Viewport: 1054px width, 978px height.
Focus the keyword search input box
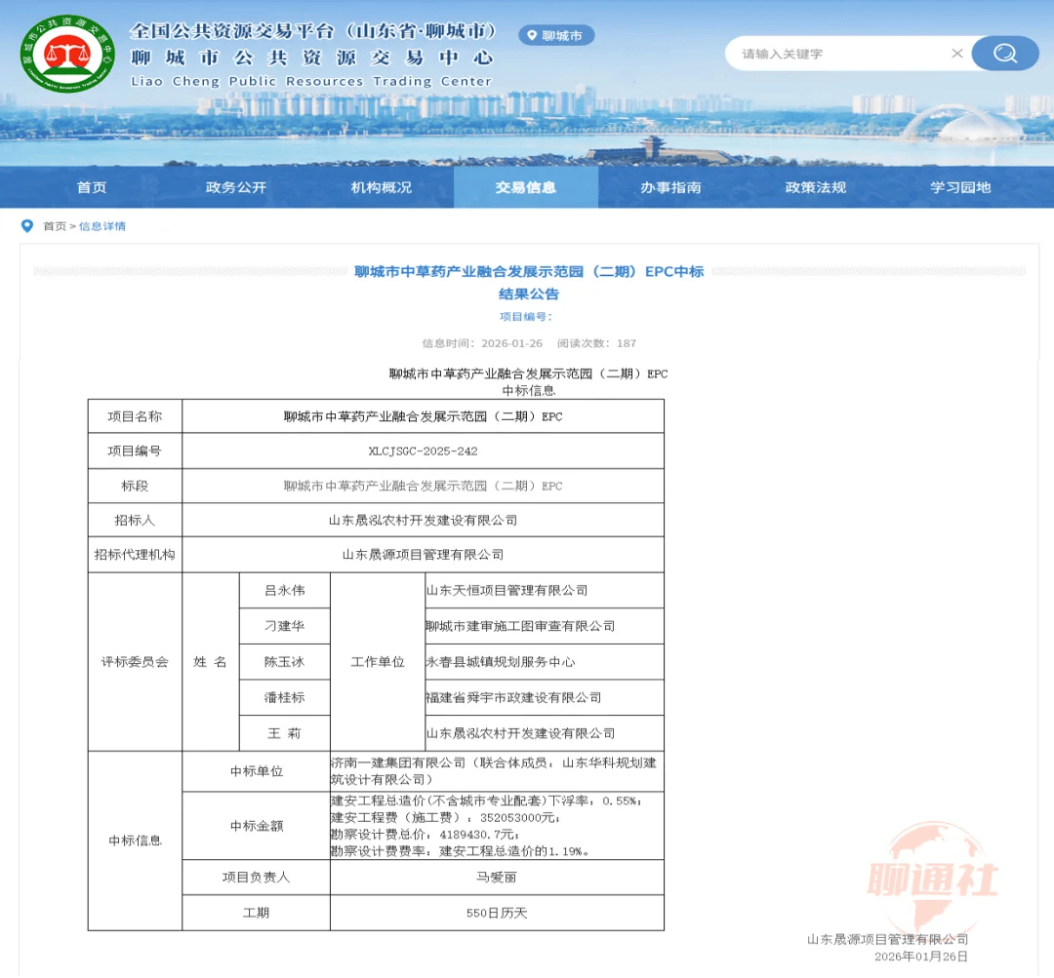[x=839, y=54]
